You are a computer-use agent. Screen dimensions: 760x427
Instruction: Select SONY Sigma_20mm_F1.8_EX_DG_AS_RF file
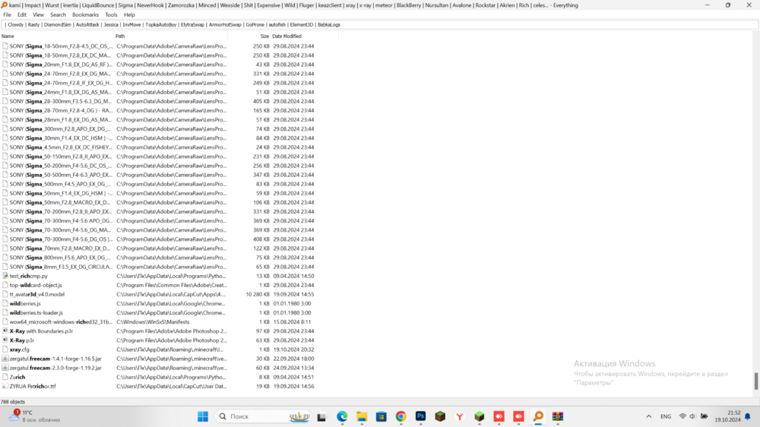[x=61, y=65]
